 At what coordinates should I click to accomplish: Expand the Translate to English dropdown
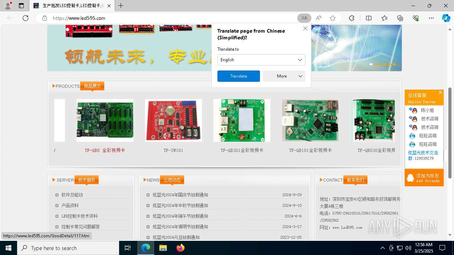pyautogui.click(x=261, y=60)
